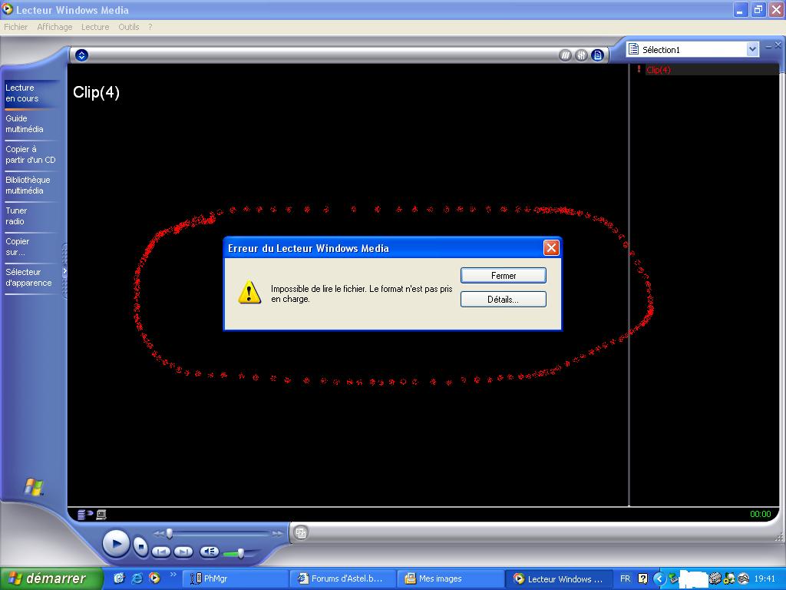This screenshot has width=786, height=590.
Task: Show the equalizer settings icon
Action: point(581,55)
